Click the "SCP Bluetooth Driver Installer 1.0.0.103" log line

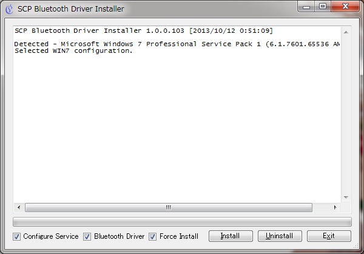pyautogui.click(x=144, y=31)
